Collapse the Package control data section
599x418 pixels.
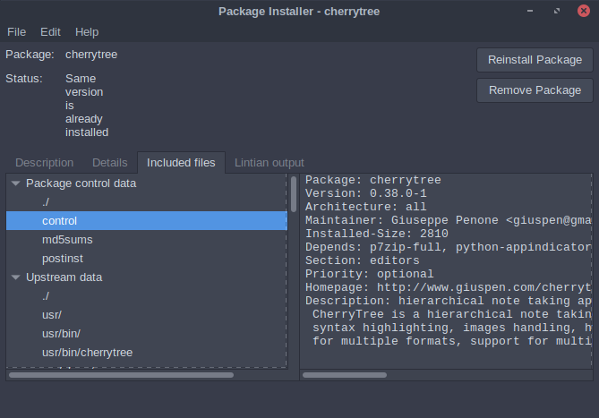pos(15,183)
